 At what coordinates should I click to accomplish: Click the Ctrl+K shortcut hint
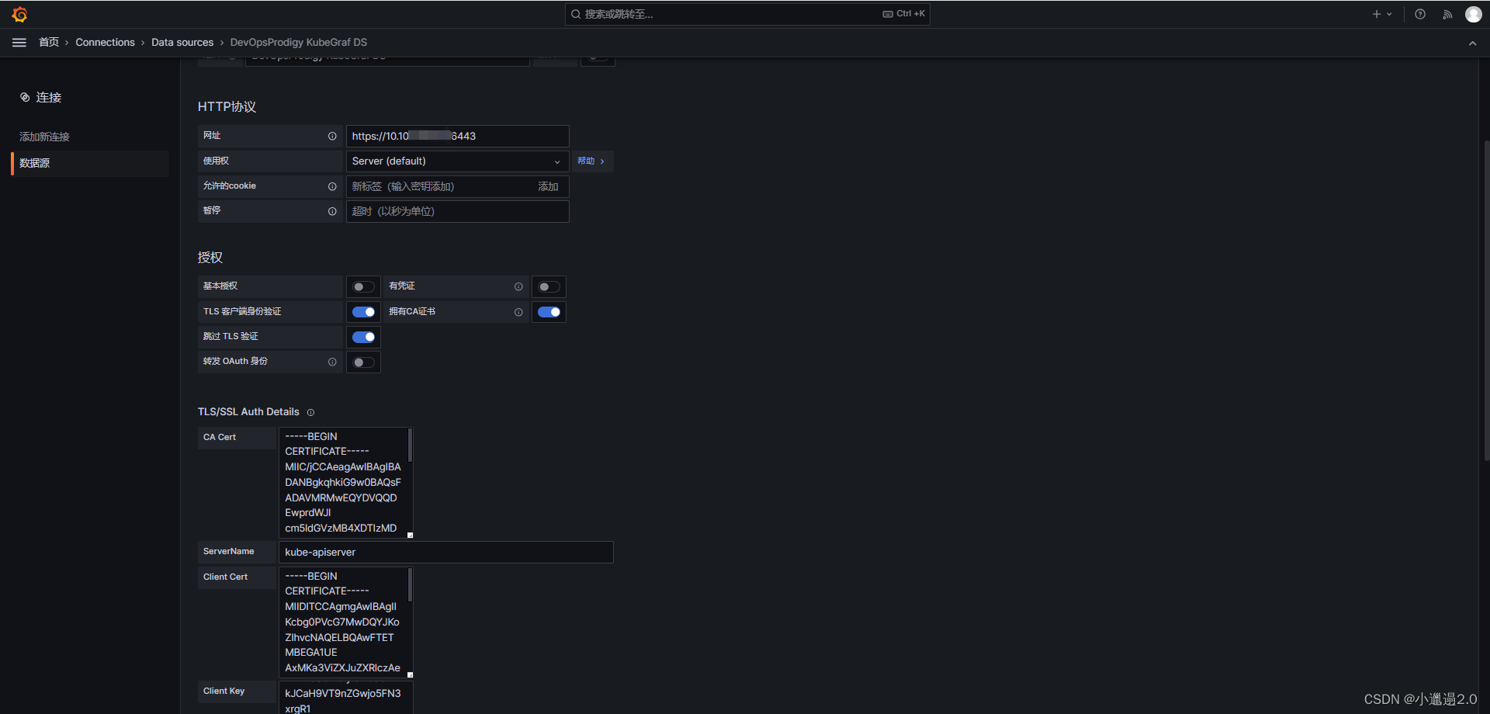click(904, 14)
